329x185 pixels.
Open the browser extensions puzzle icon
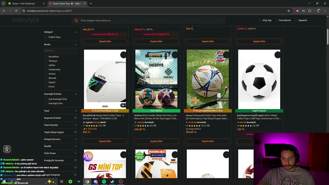click(x=310, y=11)
